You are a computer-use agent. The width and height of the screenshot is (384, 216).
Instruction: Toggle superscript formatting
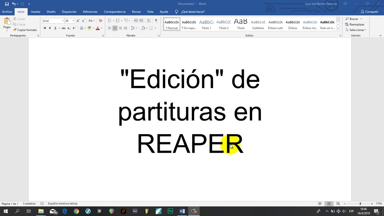coord(74,28)
